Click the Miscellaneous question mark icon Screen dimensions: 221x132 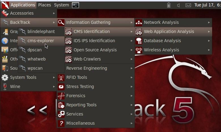(61, 123)
